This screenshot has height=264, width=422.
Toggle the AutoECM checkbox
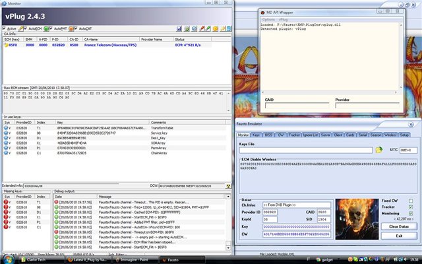point(26,28)
